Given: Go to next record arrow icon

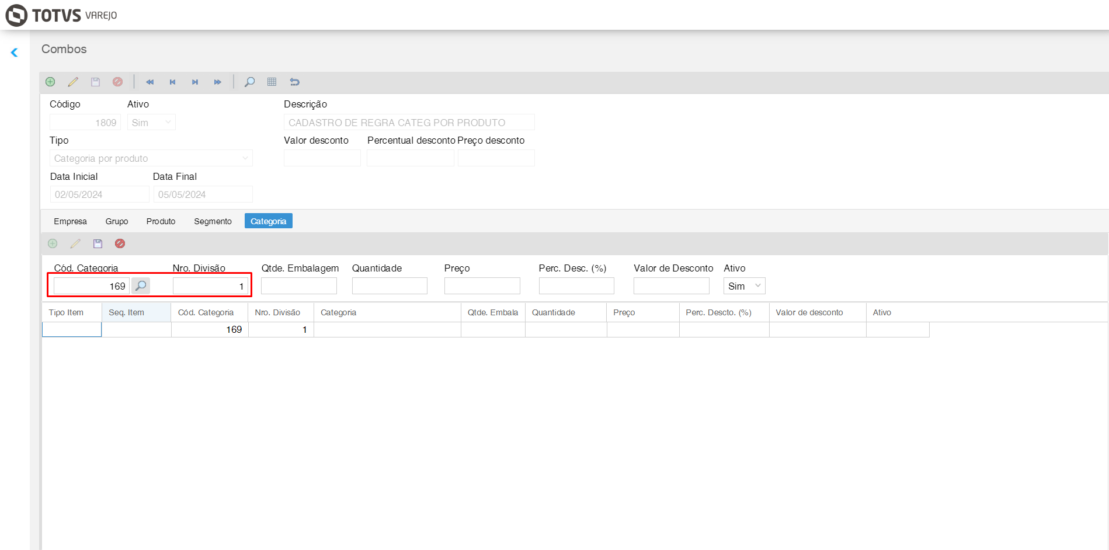Looking at the screenshot, I should (195, 82).
